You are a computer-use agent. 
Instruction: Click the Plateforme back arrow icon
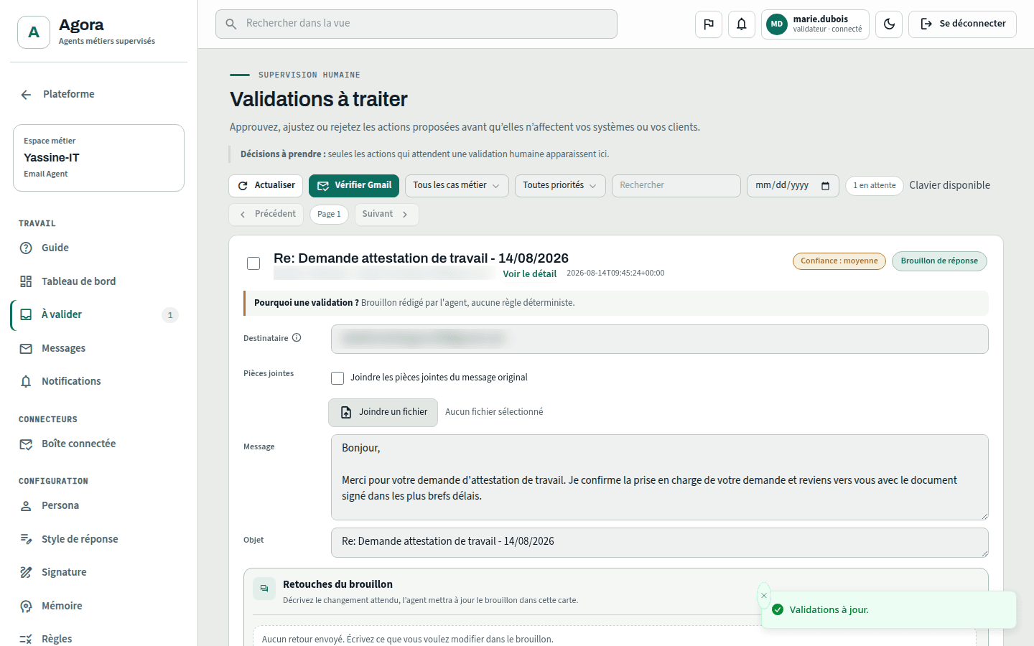tap(26, 95)
